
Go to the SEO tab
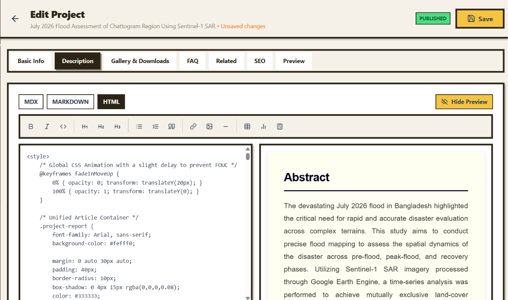point(260,61)
